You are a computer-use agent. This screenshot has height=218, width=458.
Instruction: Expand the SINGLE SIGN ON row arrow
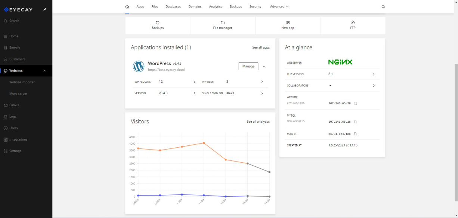point(262,93)
